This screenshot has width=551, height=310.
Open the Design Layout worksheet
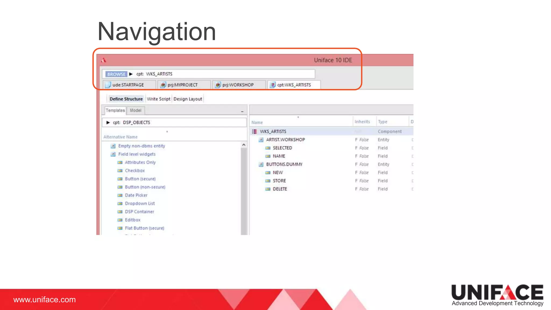tap(188, 99)
